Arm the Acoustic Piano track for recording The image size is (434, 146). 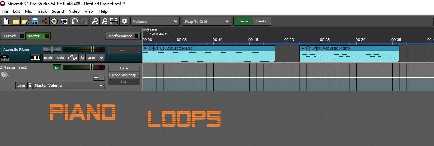click(92, 58)
